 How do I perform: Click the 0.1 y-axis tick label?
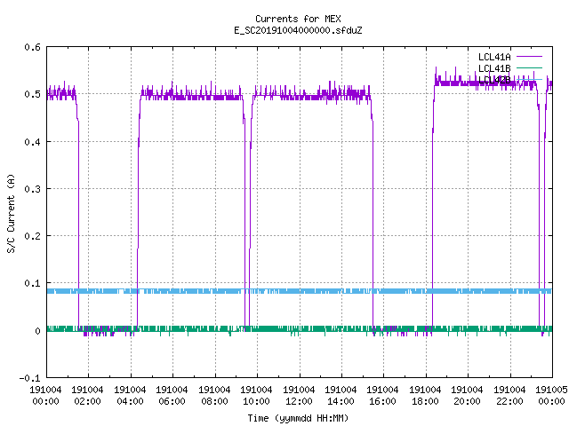(x=32, y=283)
